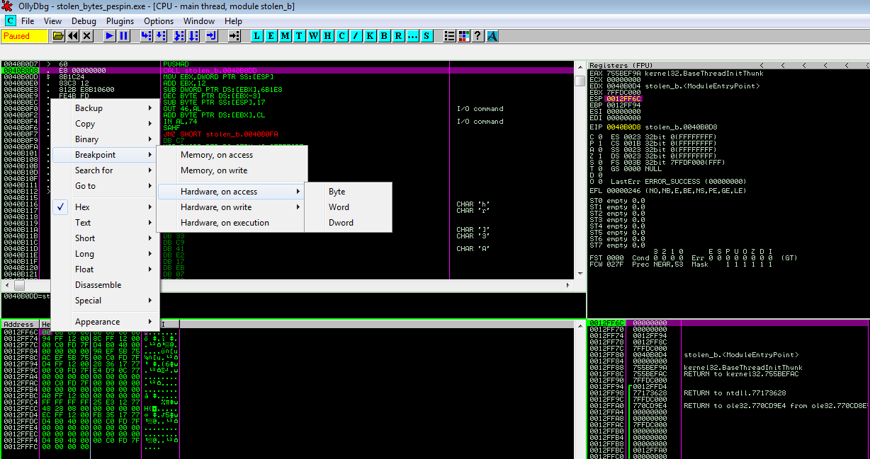The image size is (870, 459).
Task: Expand the Copy submenu
Action: click(105, 124)
